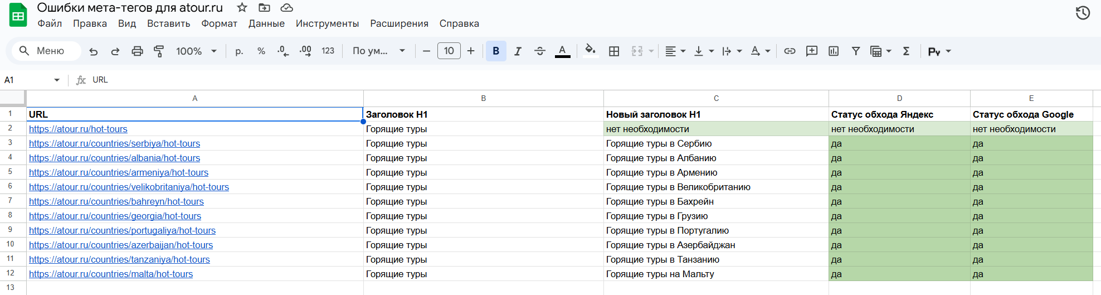Open the Расширения menu

tap(399, 23)
